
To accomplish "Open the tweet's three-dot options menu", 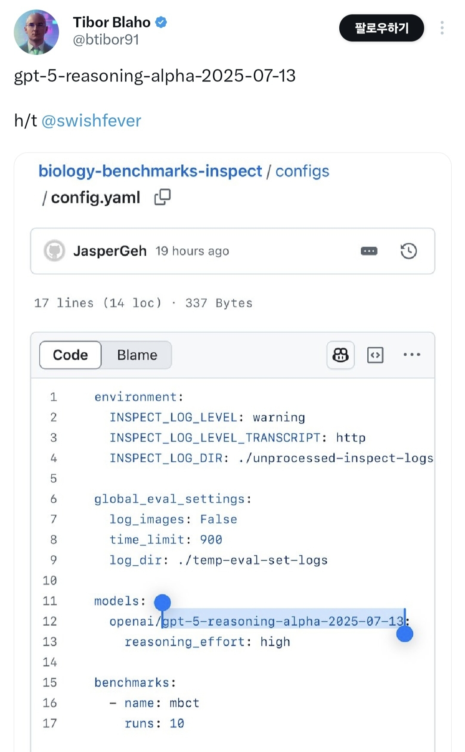I will click(442, 28).
